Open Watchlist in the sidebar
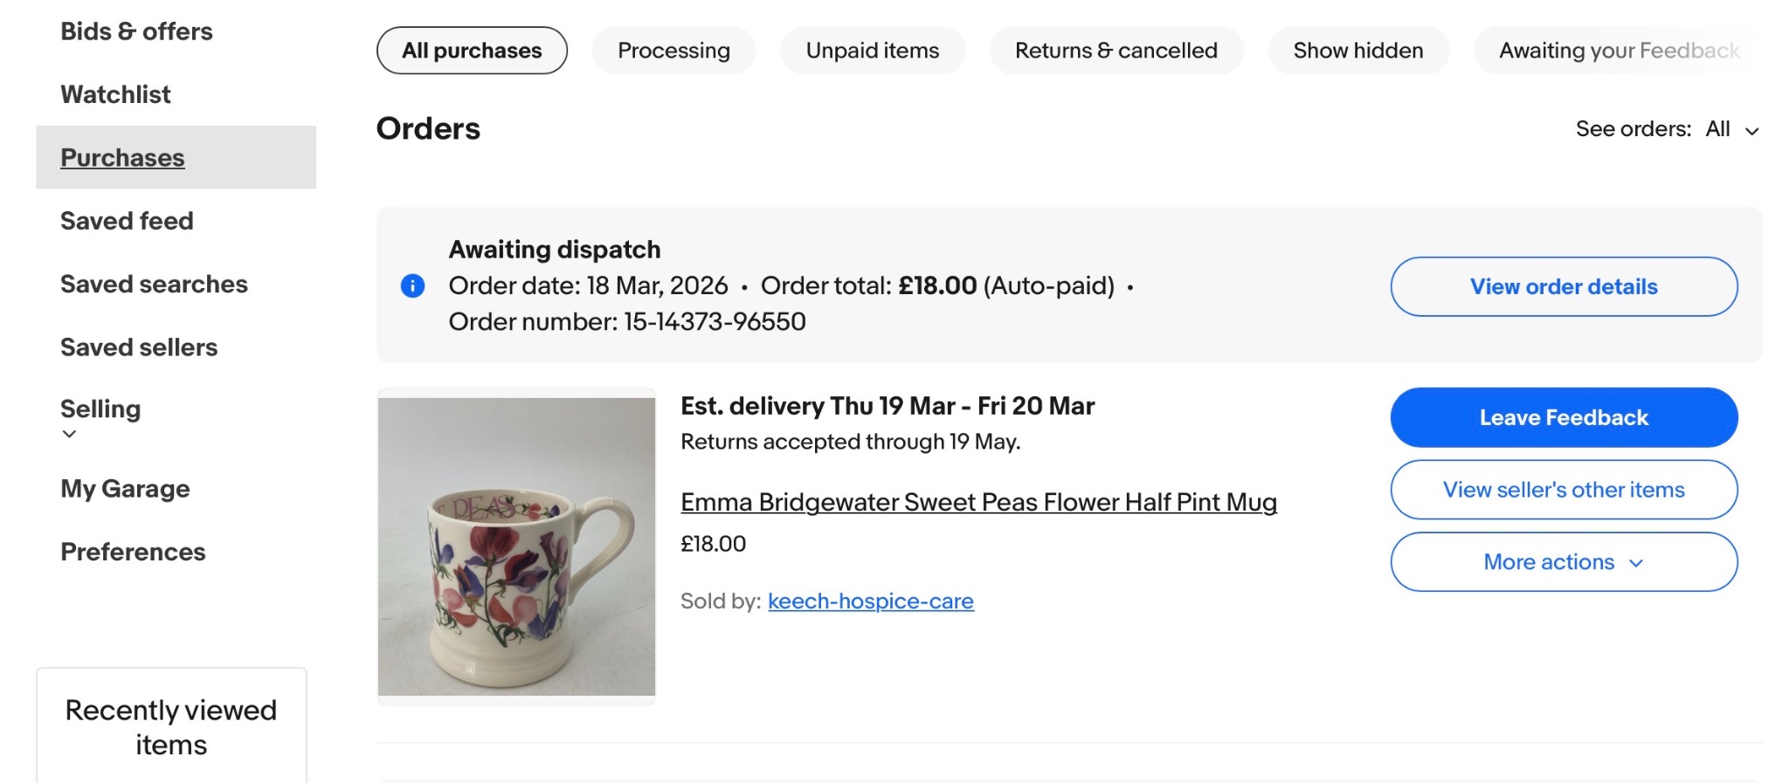This screenshot has height=783, width=1789. (x=115, y=94)
